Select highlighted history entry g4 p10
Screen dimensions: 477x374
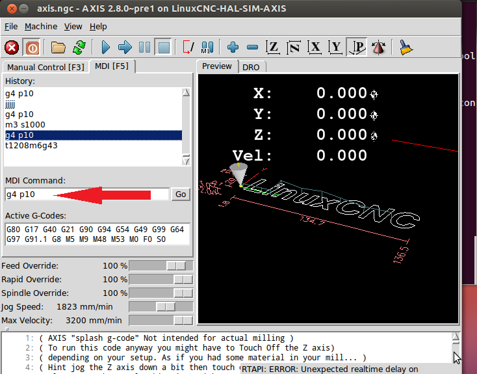click(93, 135)
